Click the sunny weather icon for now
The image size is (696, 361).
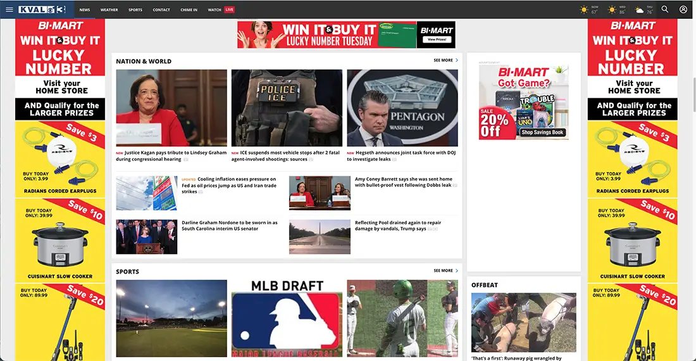(x=584, y=9)
